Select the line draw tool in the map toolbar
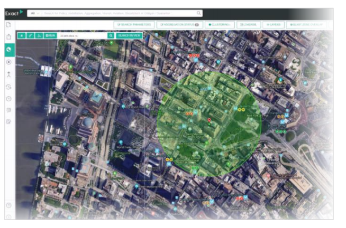The image size is (346, 228). [x=30, y=35]
